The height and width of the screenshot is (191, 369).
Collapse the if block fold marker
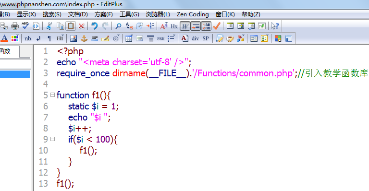[x=52, y=139]
